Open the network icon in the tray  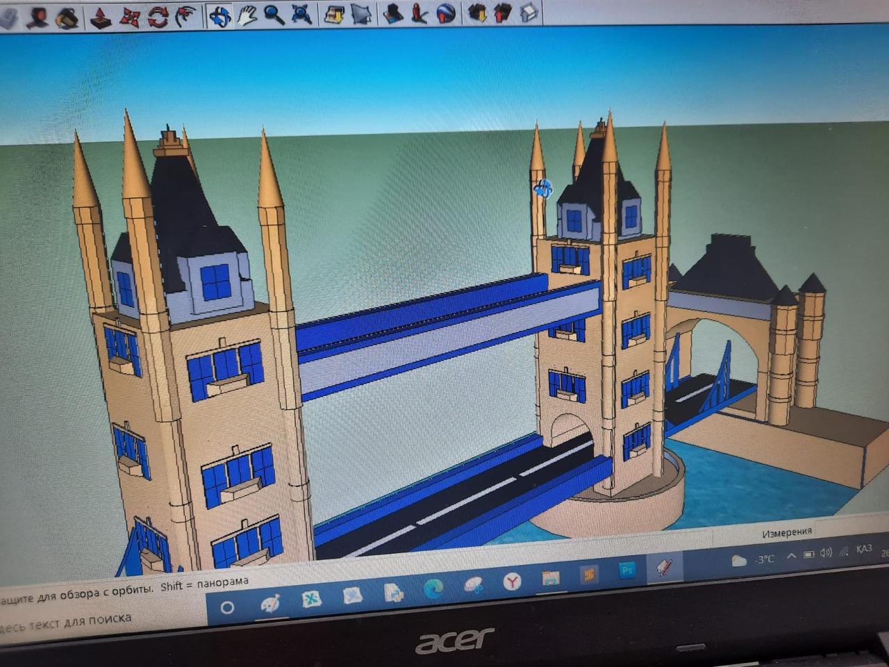click(844, 552)
